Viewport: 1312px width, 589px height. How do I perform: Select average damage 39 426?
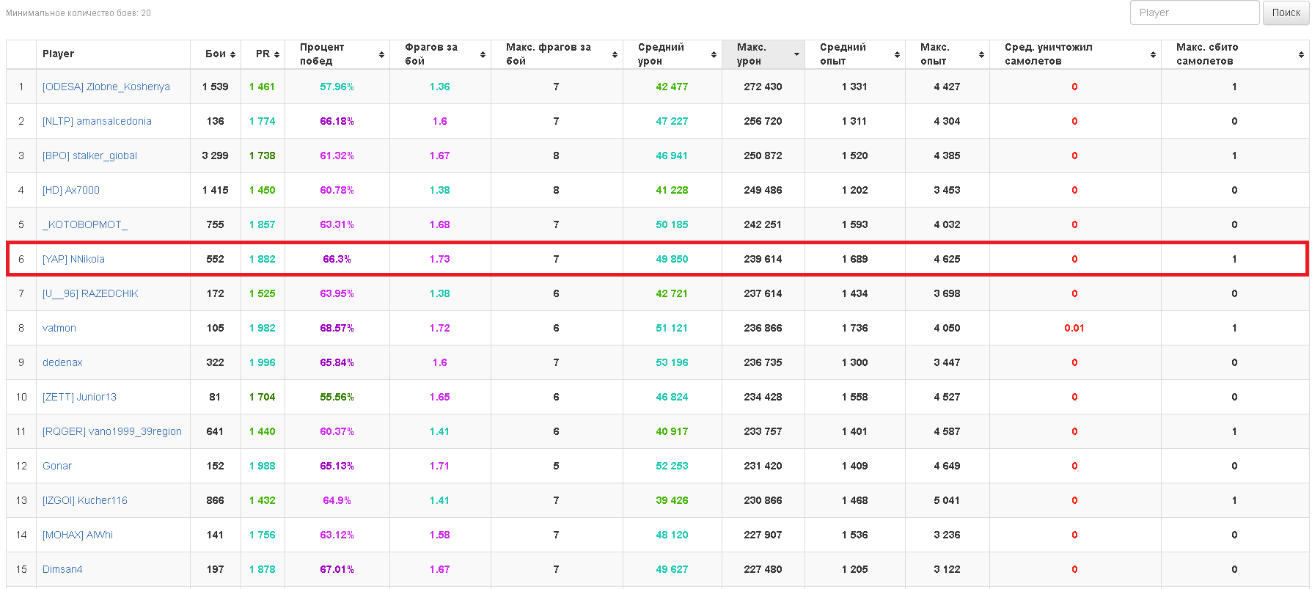pos(672,500)
